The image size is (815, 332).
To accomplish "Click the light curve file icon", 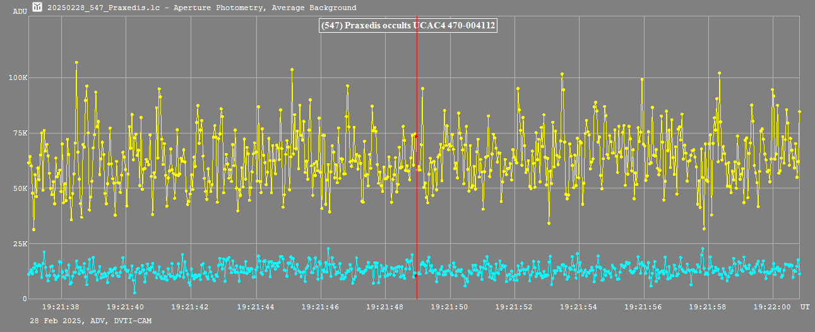I will [x=38, y=8].
